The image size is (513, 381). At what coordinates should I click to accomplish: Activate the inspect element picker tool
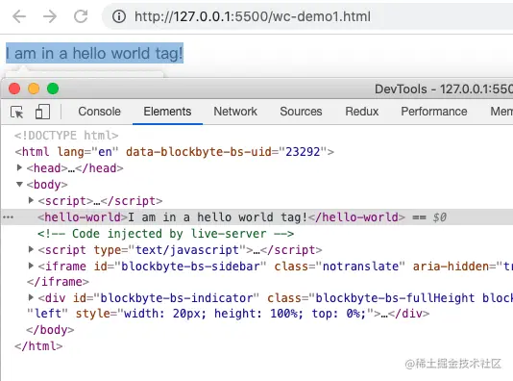click(17, 112)
